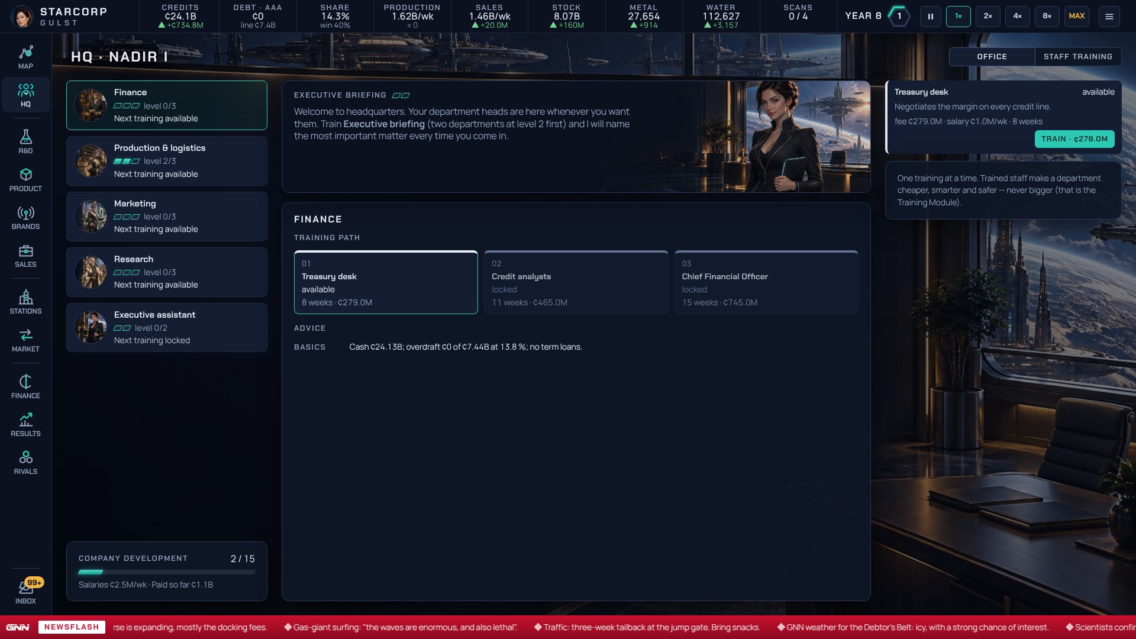Go to R&D flask icon
The width and height of the screenshot is (1136, 639).
point(25,141)
